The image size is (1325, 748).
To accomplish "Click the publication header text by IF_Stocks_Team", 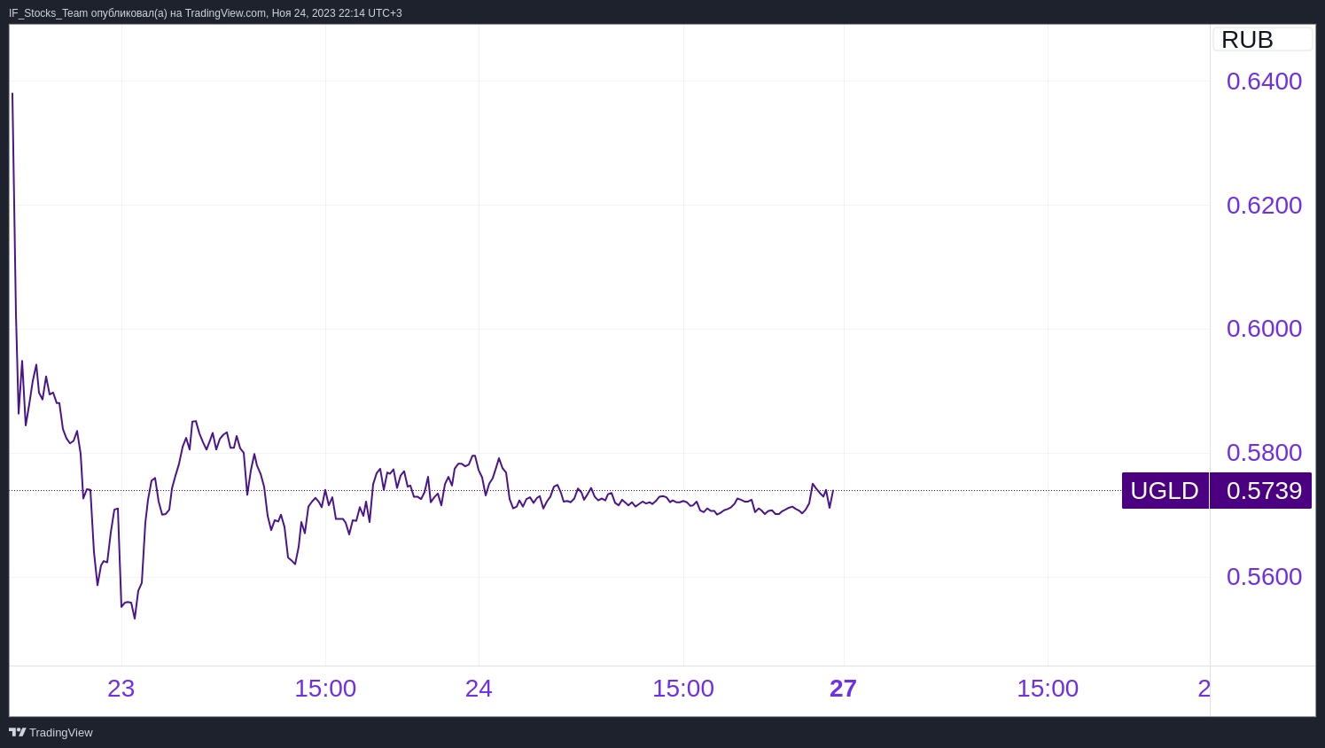I will click(x=206, y=13).
